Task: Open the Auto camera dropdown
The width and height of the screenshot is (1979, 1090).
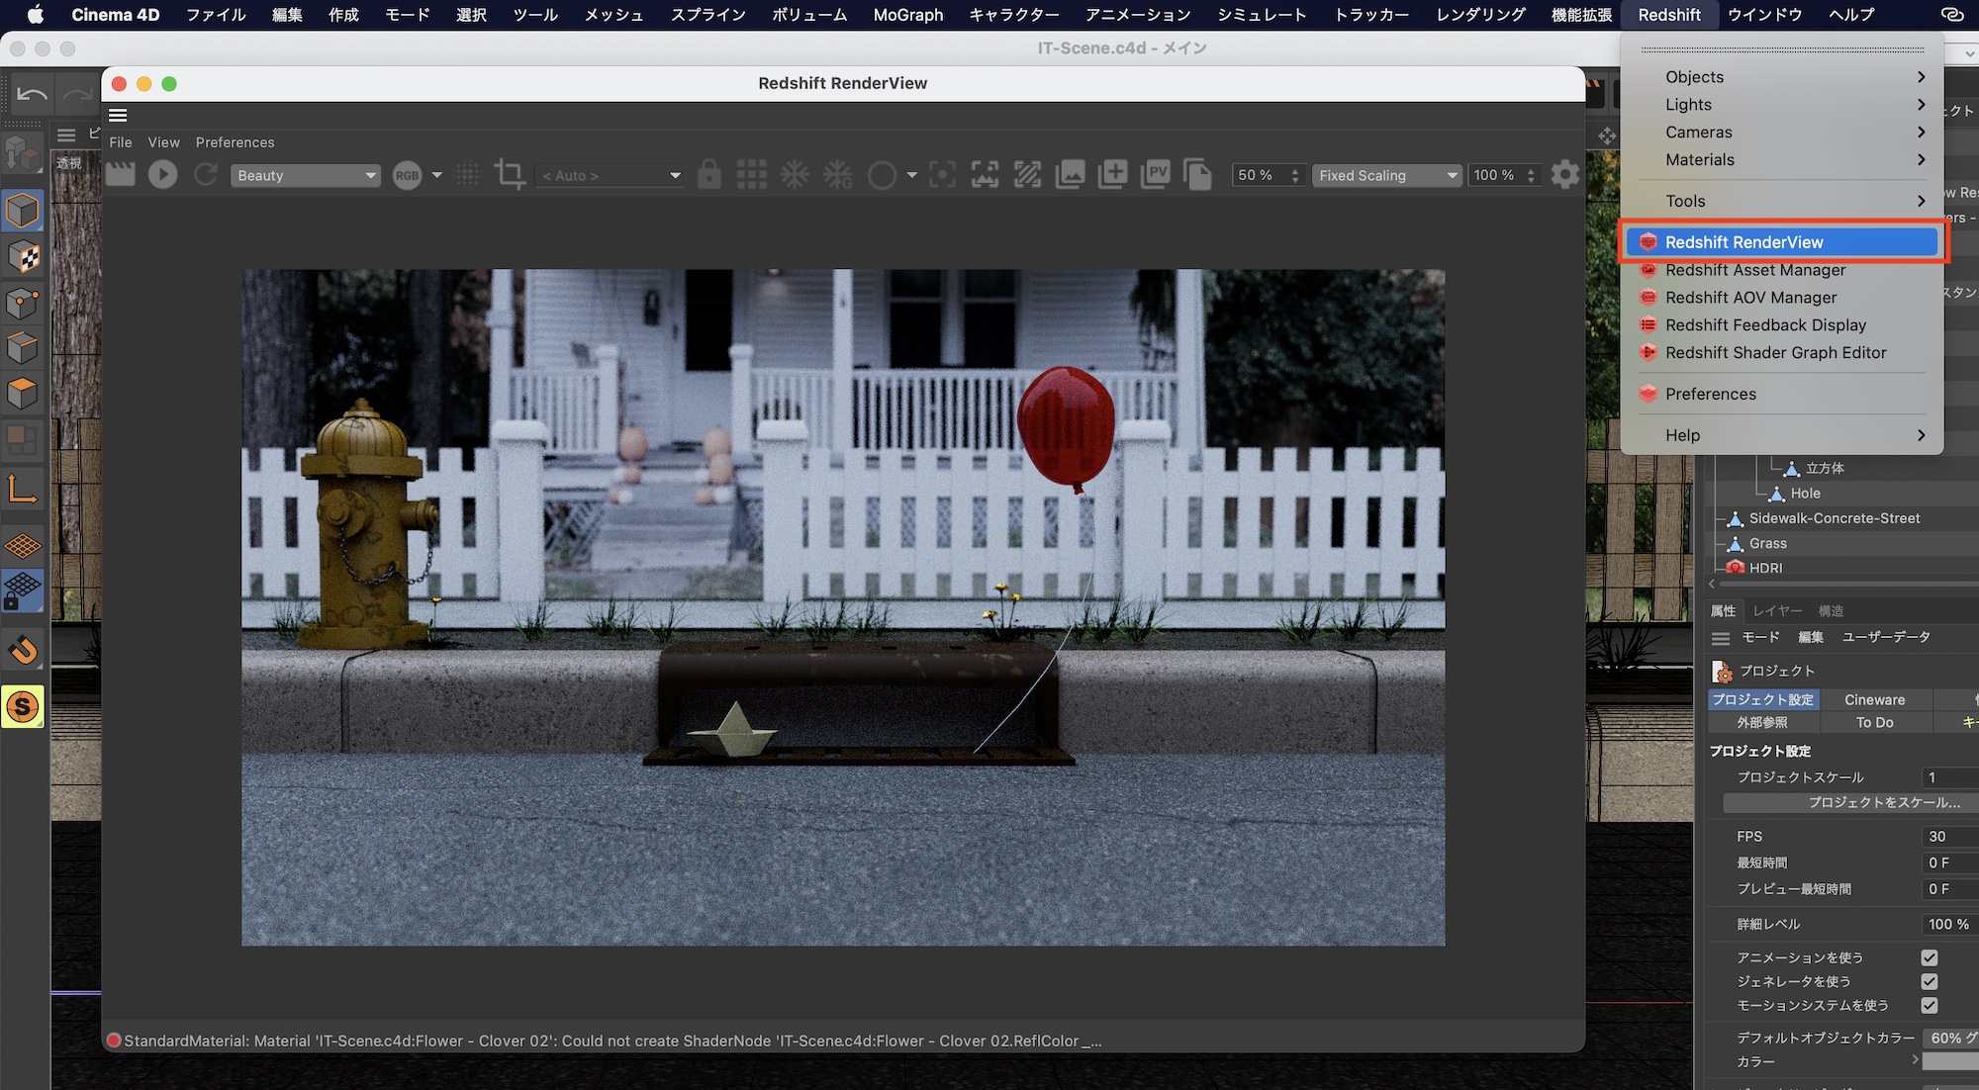Action: [x=610, y=175]
